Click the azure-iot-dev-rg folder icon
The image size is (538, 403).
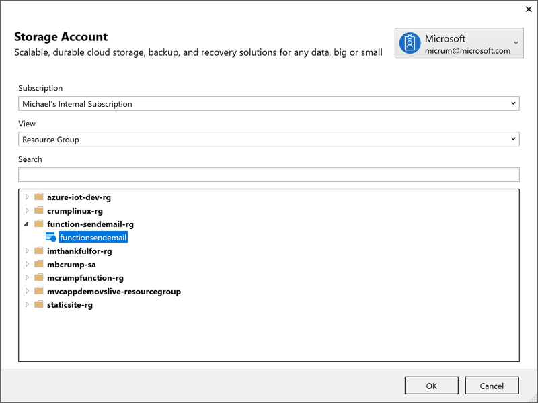coord(39,197)
